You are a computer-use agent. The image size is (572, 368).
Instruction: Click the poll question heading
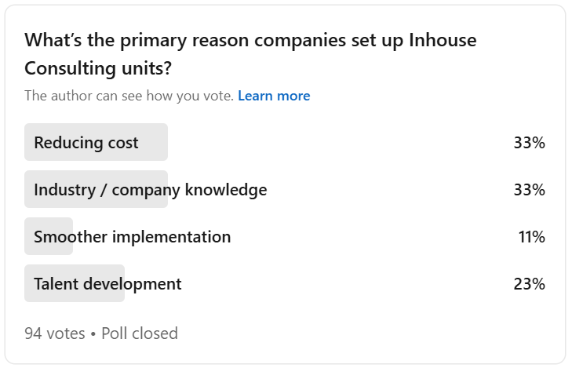(250, 54)
